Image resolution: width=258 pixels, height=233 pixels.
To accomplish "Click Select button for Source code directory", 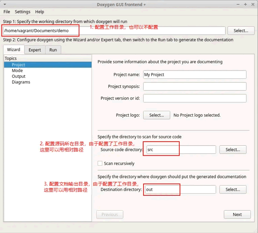I will (x=233, y=150).
